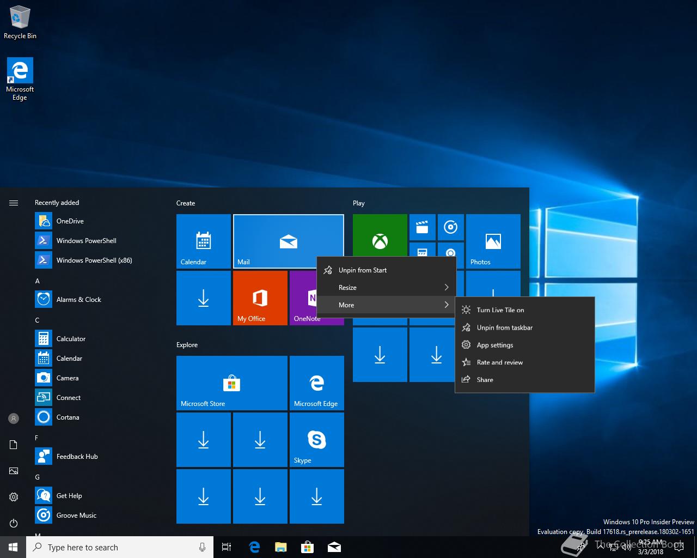Viewport: 697px width, 558px height.
Task: Click the letter 'F' list header
Action: click(x=36, y=438)
